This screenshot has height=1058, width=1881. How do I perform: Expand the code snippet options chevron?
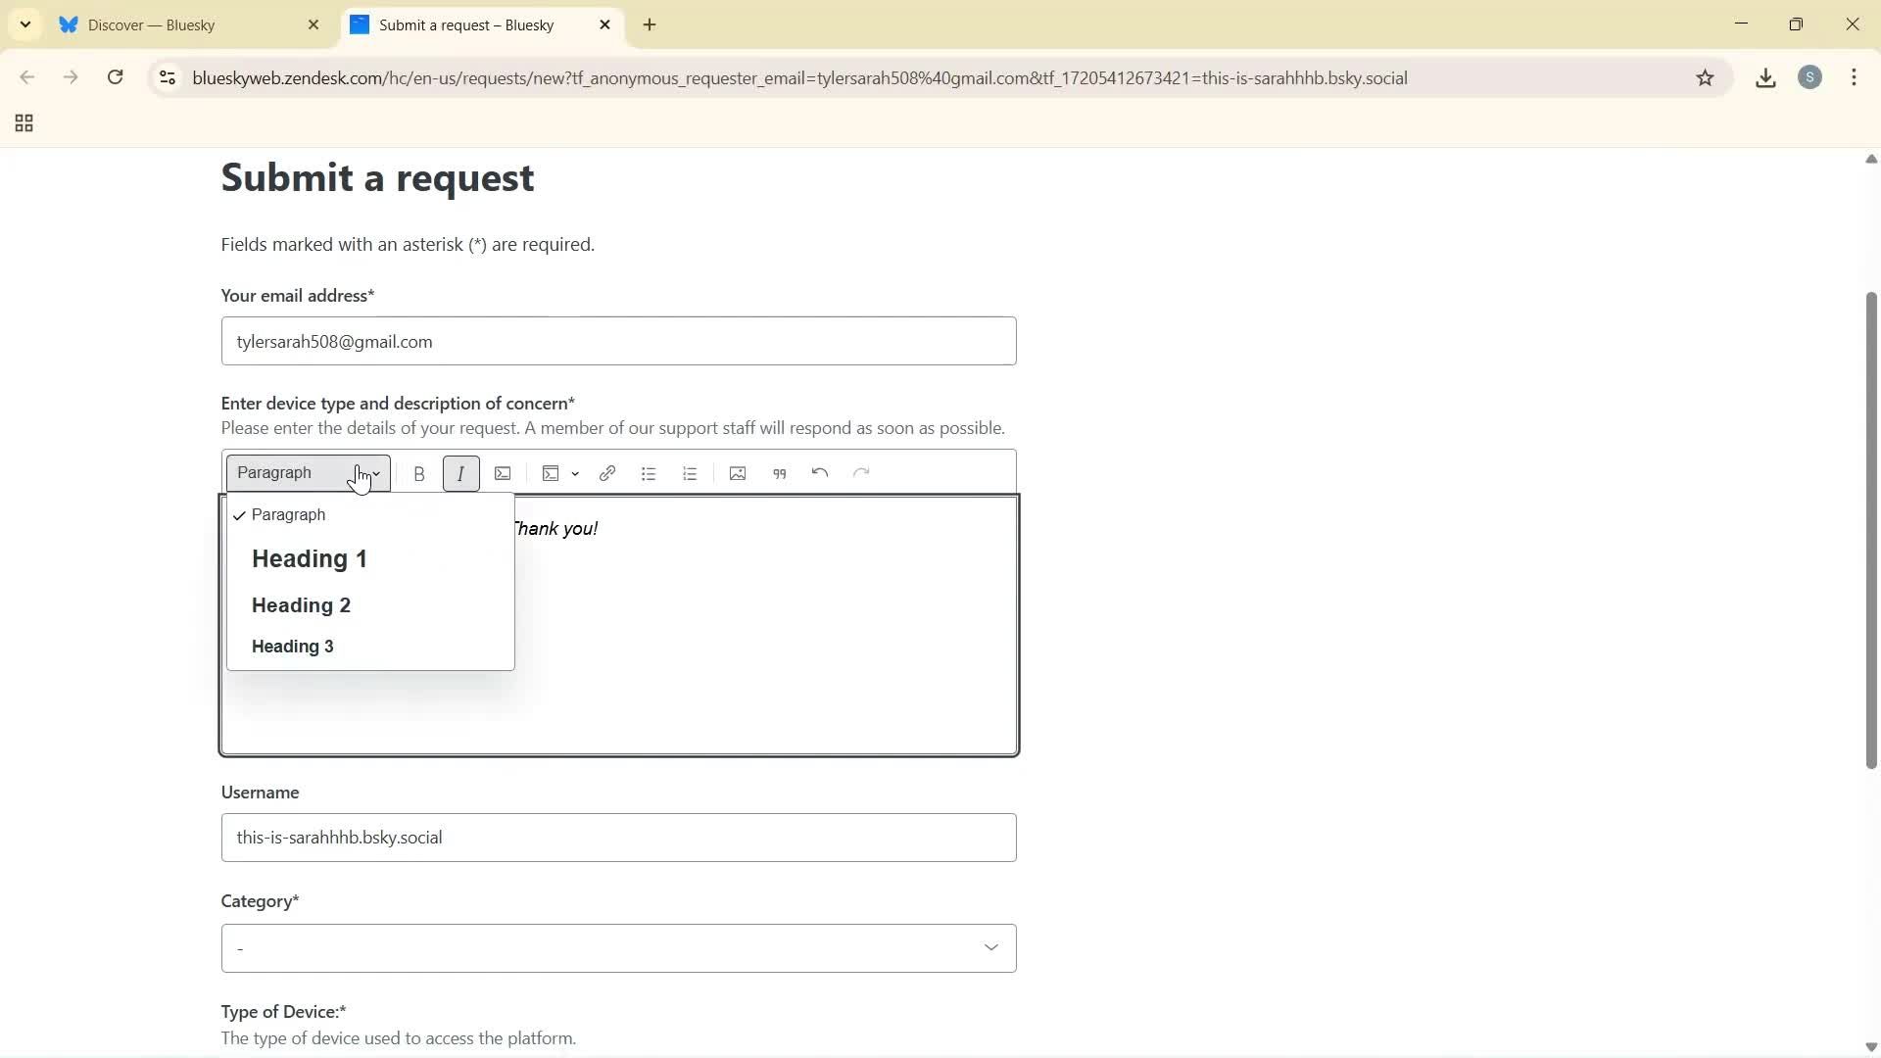[576, 473]
